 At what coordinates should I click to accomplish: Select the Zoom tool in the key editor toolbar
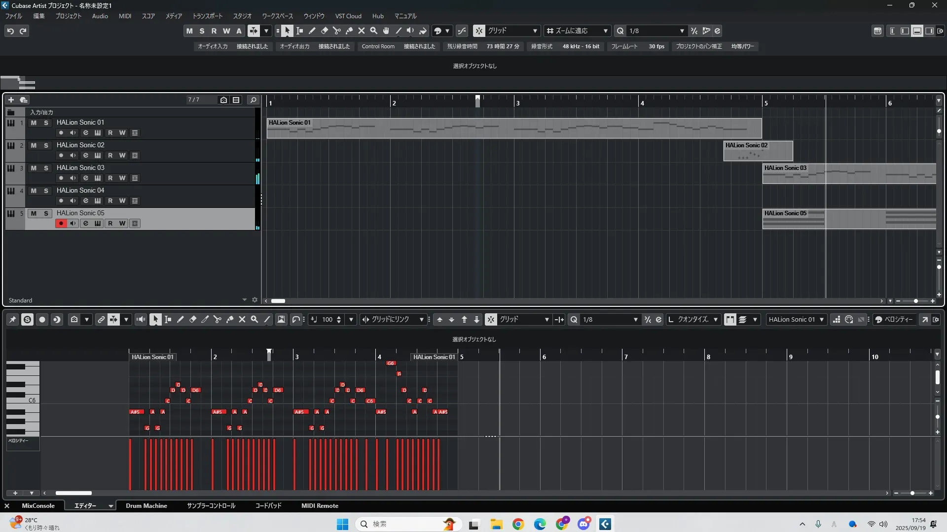(255, 320)
